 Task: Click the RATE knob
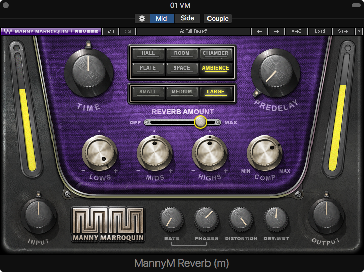point(171,219)
